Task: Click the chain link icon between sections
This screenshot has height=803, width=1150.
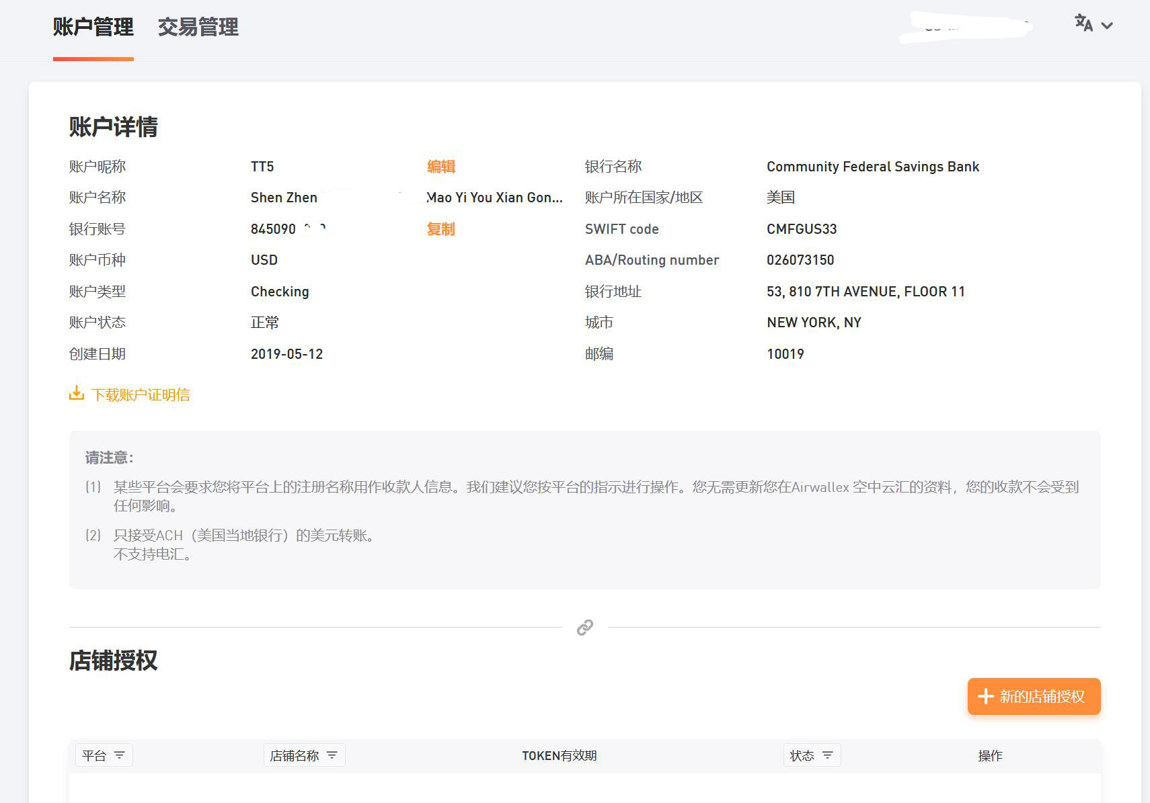Action: [584, 628]
